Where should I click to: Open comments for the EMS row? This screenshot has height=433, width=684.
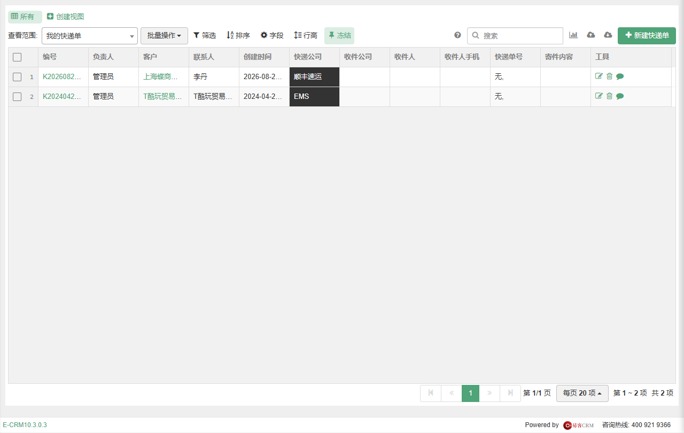620,96
